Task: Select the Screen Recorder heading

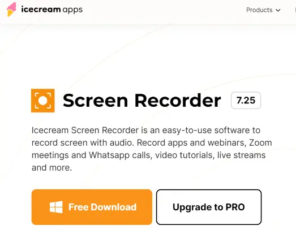Action: tap(141, 101)
